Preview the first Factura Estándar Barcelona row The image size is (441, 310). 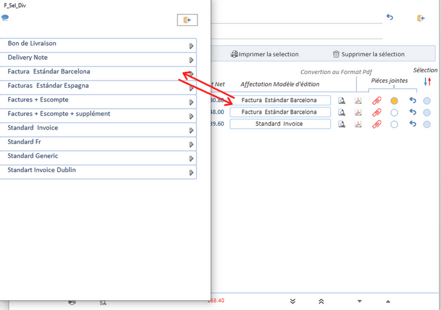tap(342, 100)
